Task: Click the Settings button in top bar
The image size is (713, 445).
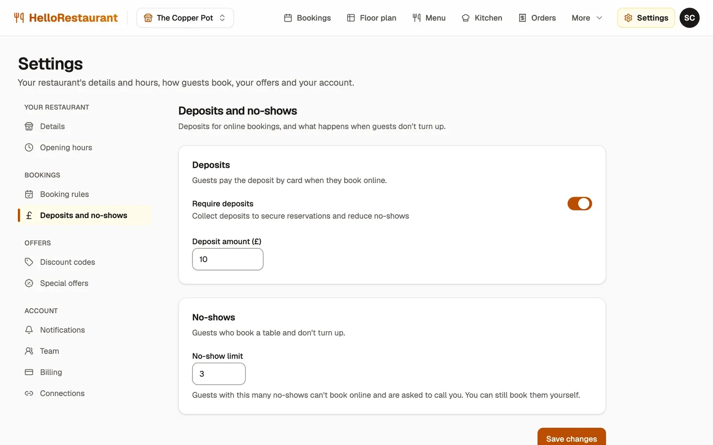Action: 646,18
